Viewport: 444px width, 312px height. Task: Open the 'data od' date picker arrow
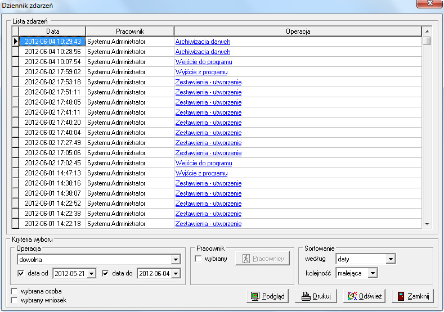click(x=92, y=274)
